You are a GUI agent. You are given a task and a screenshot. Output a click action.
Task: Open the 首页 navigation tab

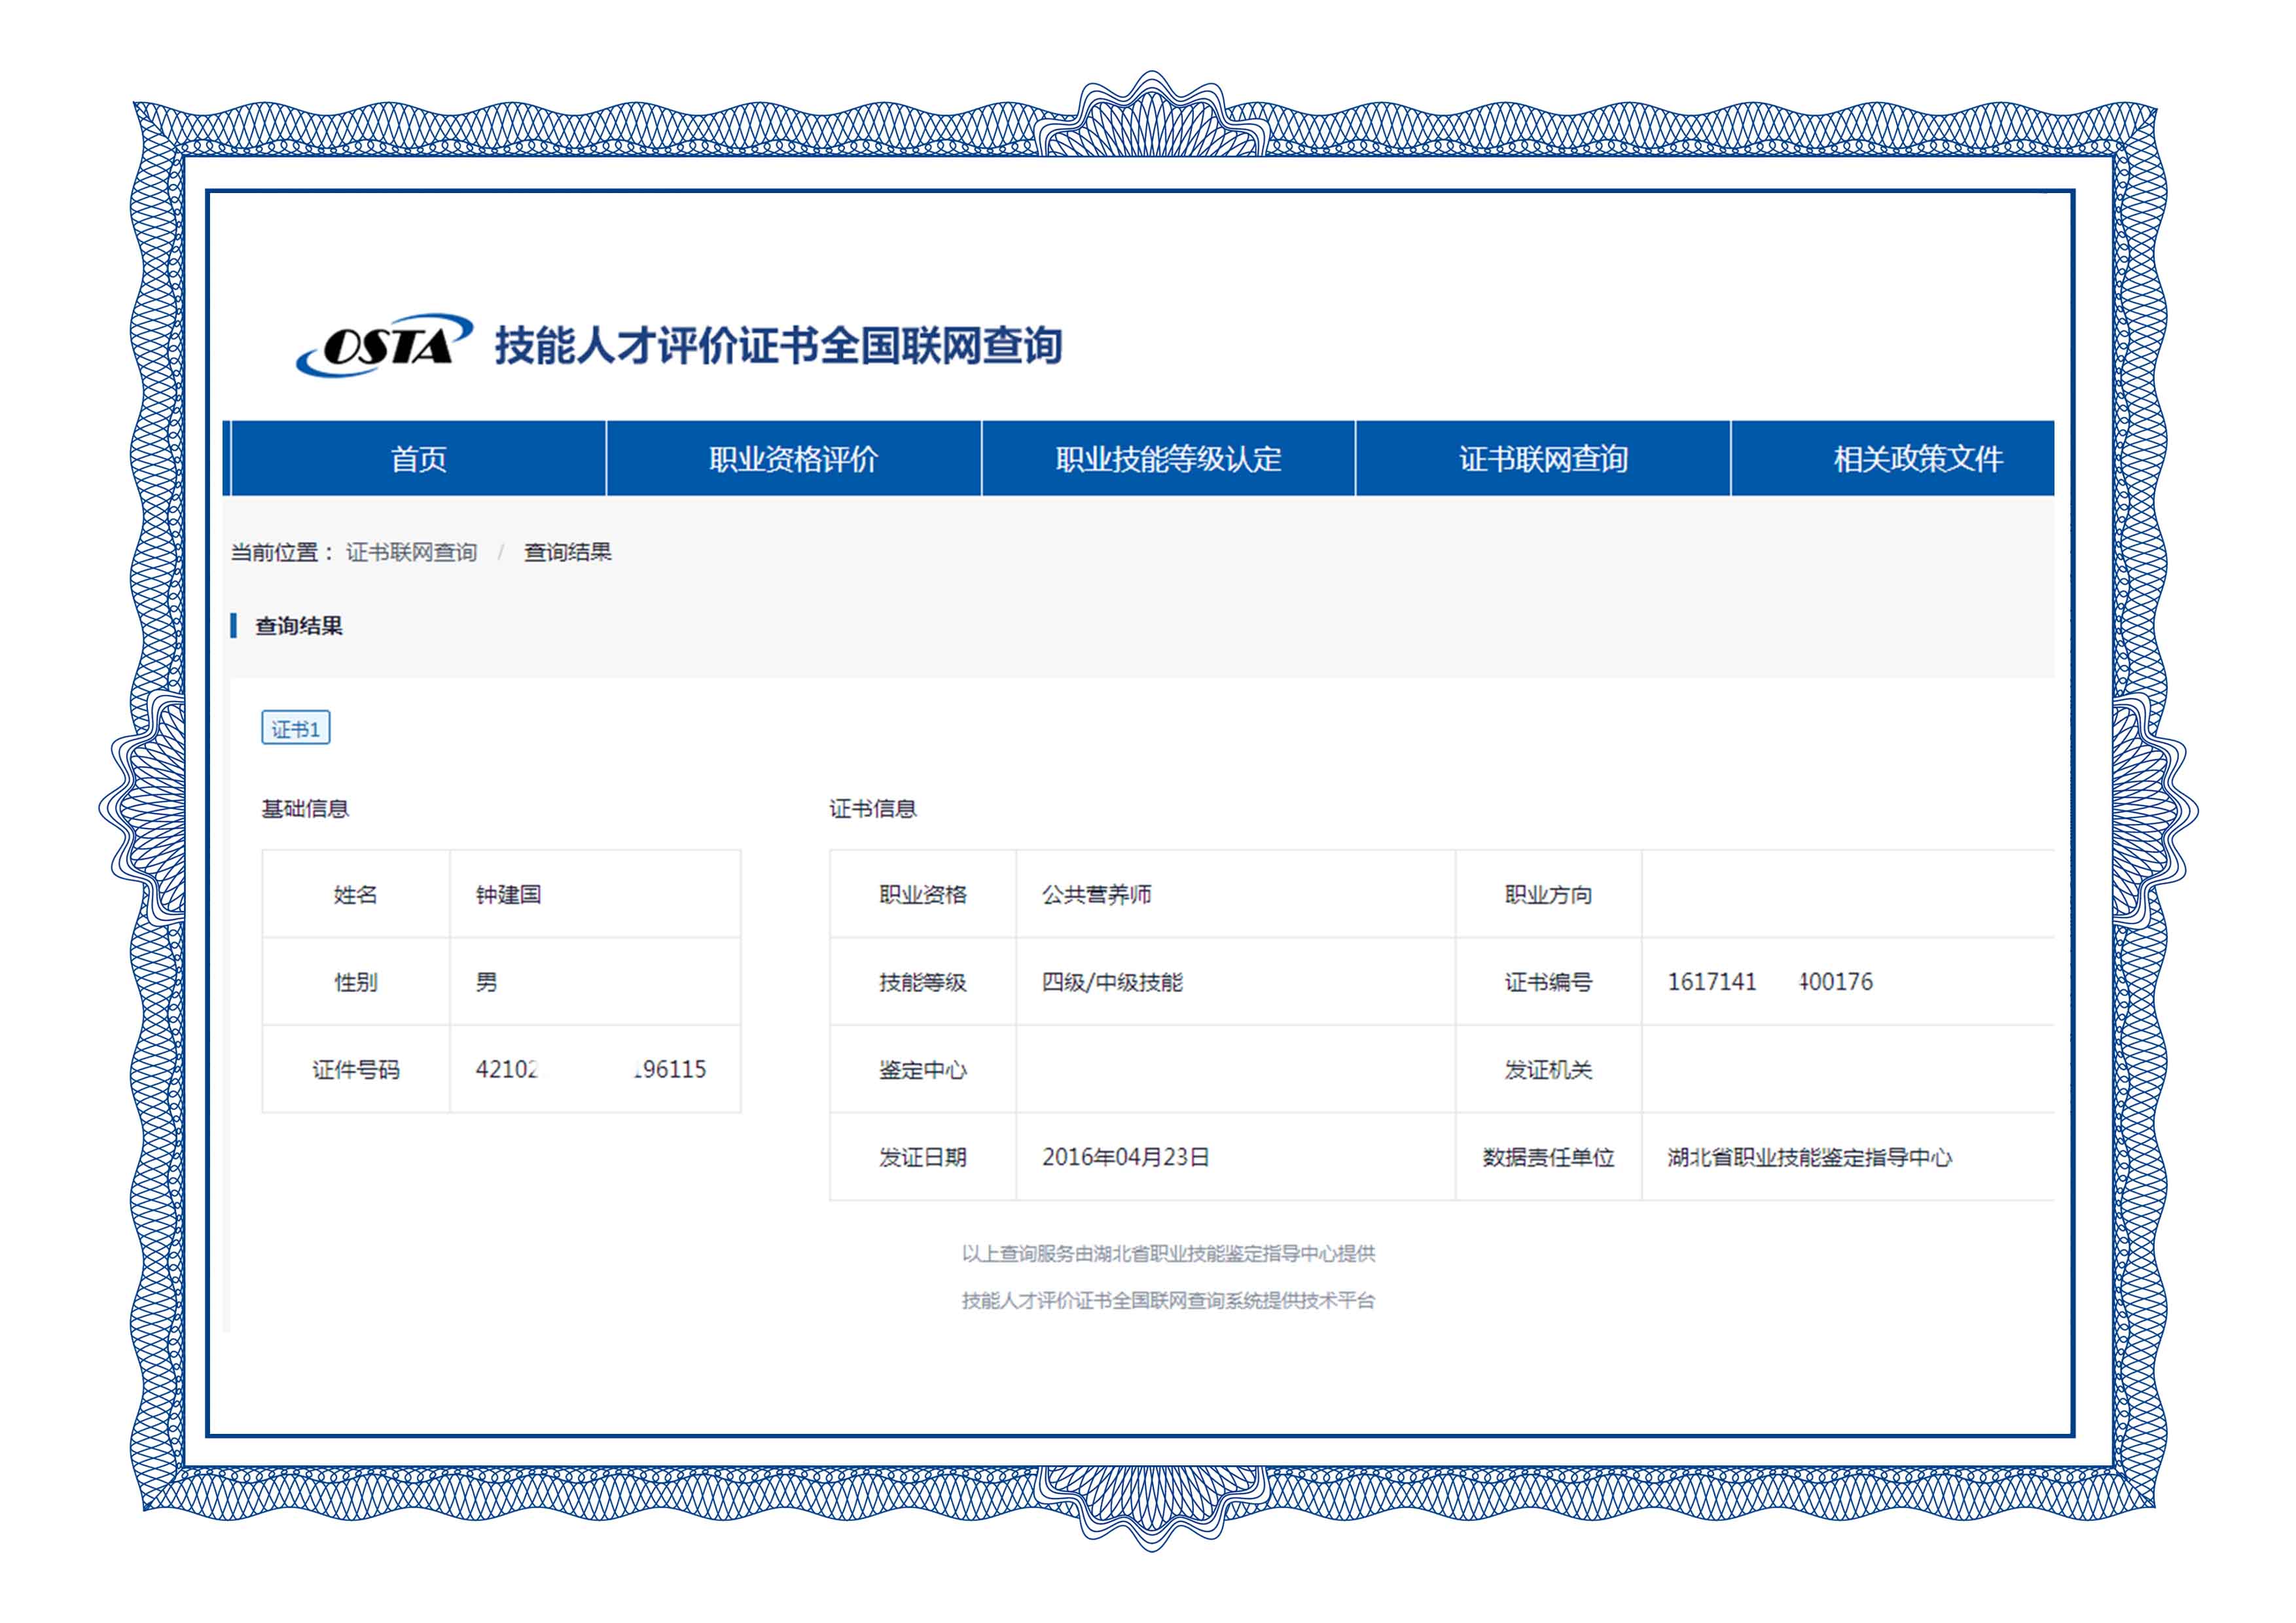(x=418, y=459)
